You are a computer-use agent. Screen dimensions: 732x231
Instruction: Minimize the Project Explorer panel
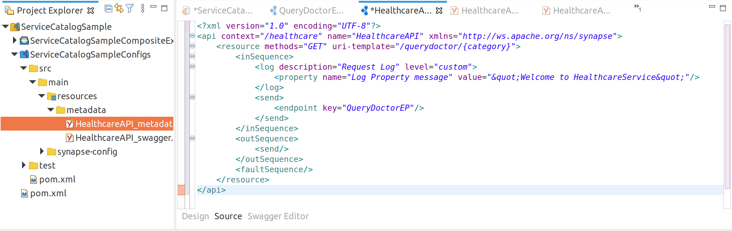click(x=153, y=6)
